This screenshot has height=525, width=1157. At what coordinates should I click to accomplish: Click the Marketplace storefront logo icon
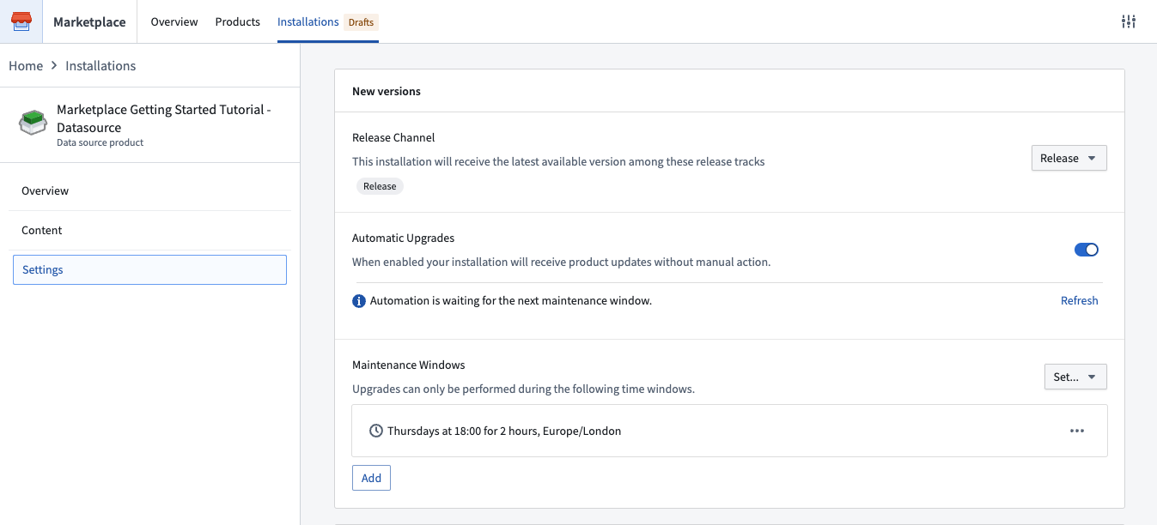[x=21, y=21]
